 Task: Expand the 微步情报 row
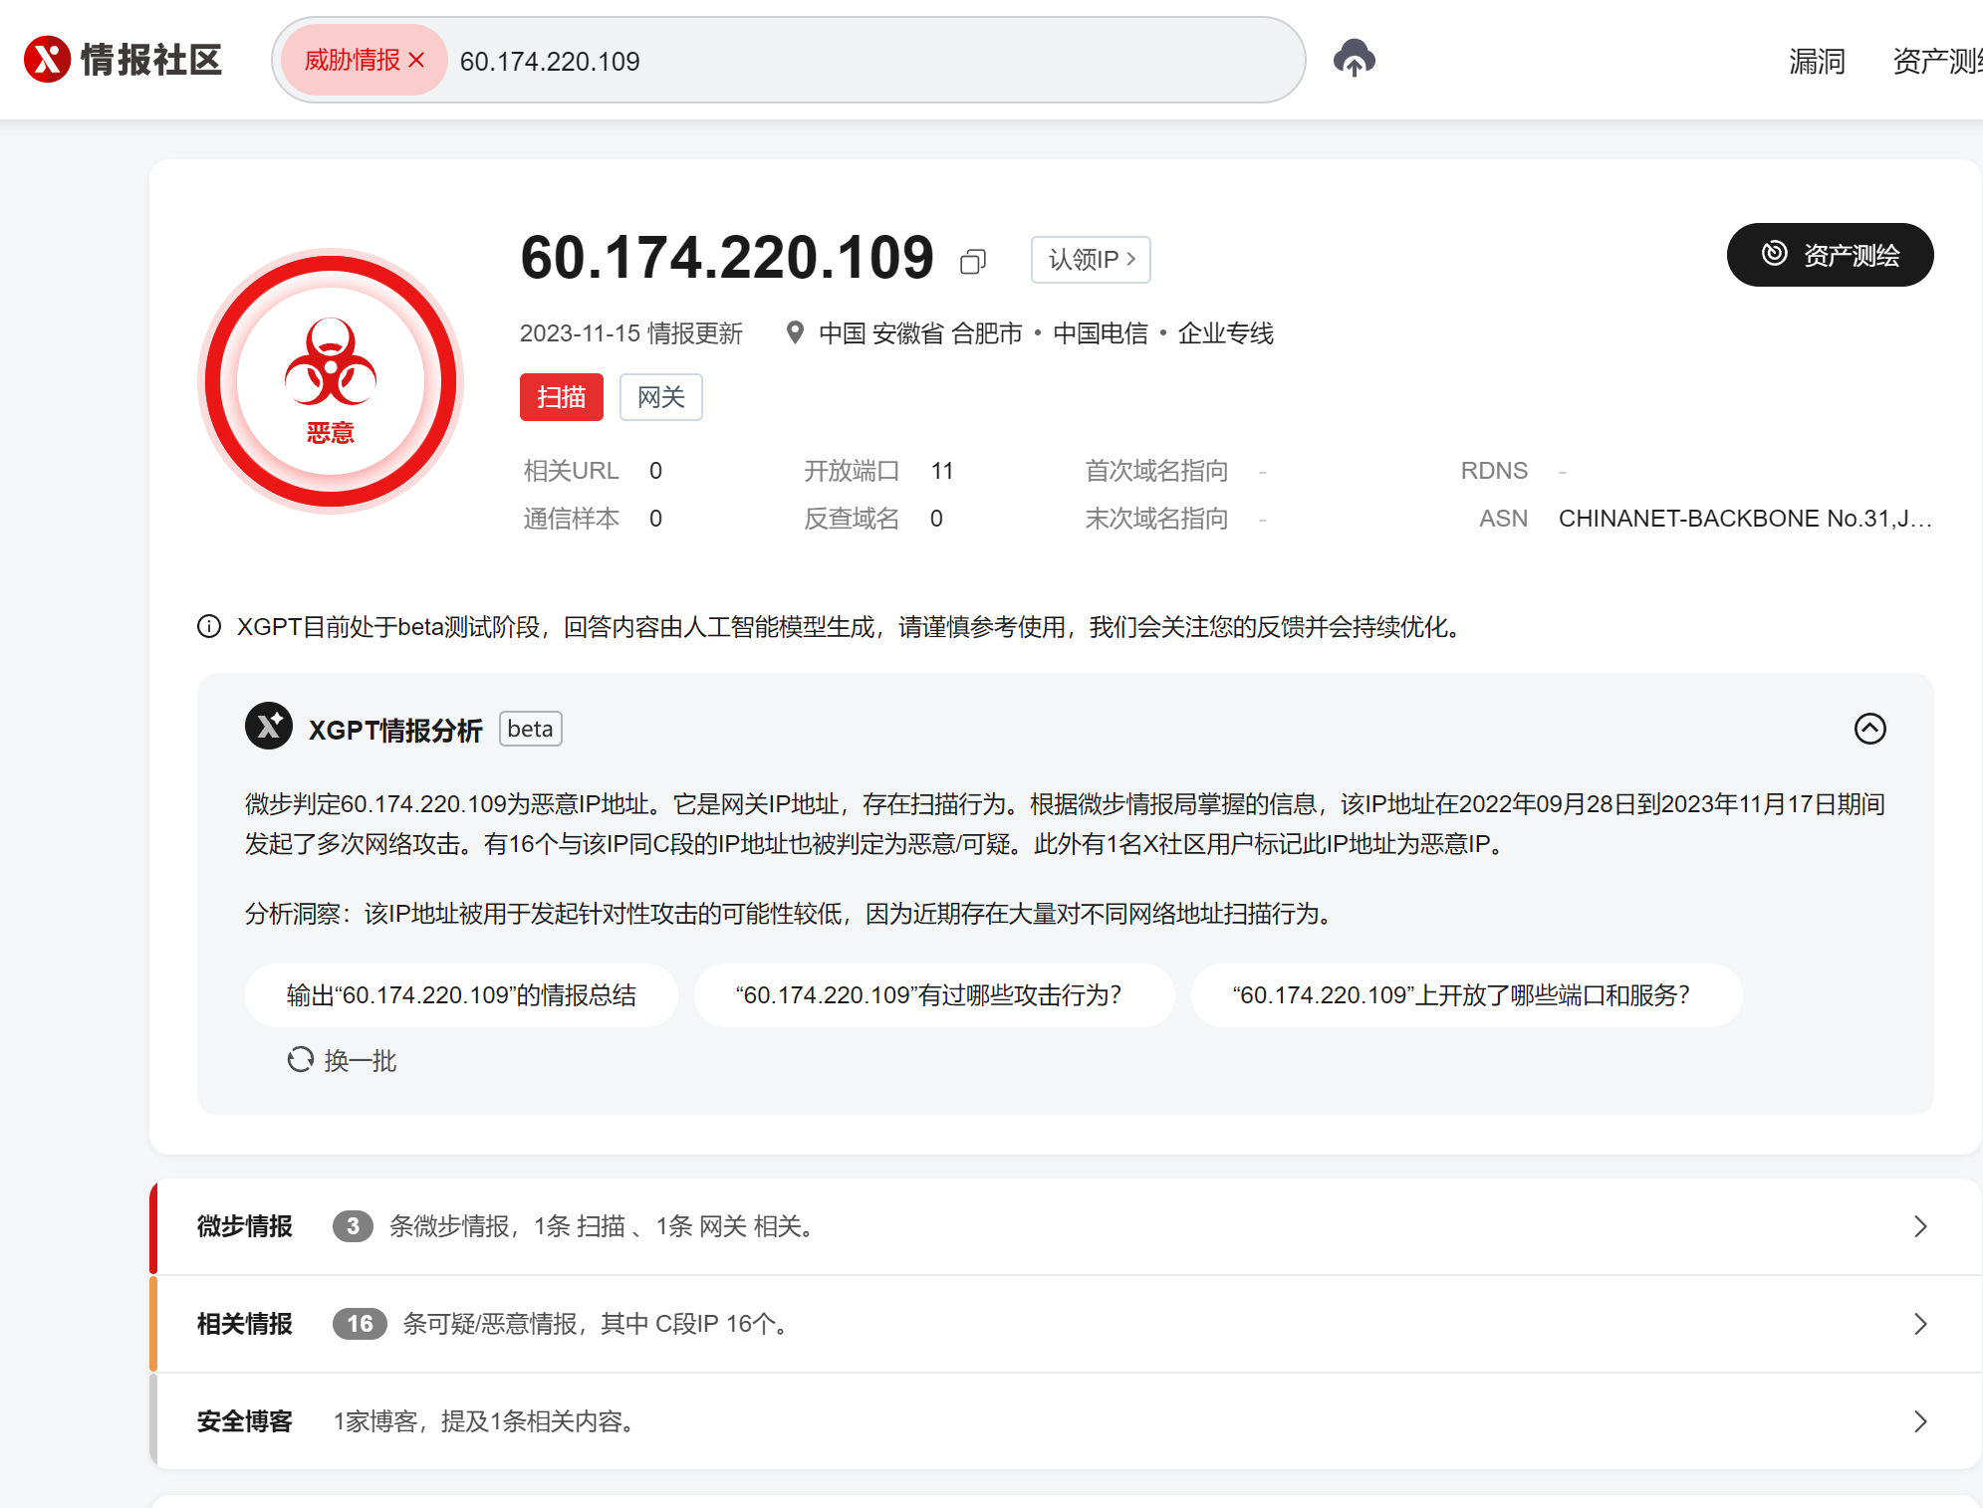click(x=1919, y=1226)
